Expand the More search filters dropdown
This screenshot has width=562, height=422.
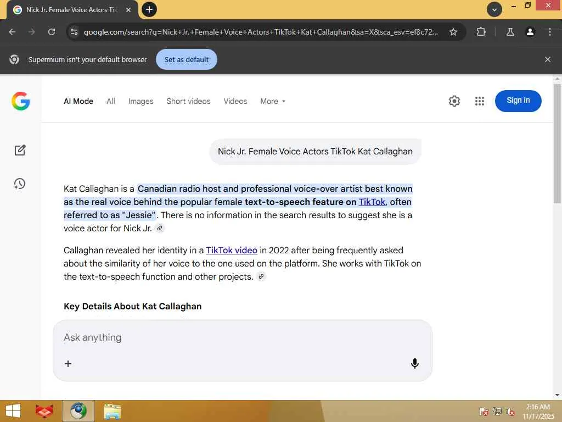coord(273,101)
